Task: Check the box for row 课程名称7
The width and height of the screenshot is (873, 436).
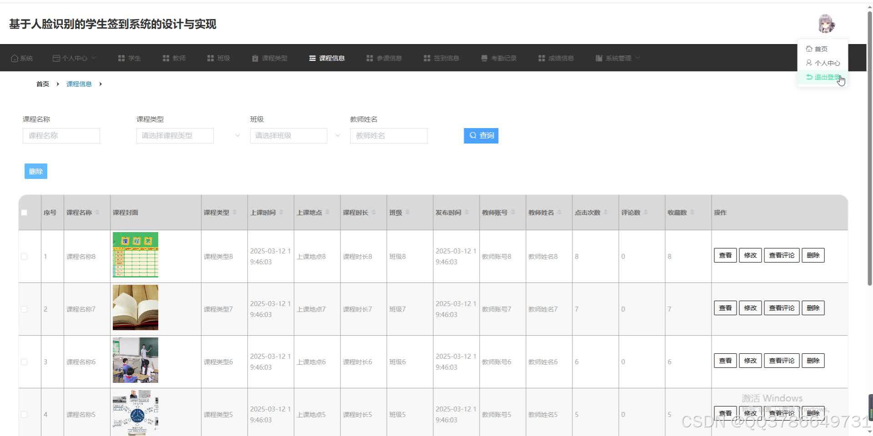Action: click(x=24, y=309)
